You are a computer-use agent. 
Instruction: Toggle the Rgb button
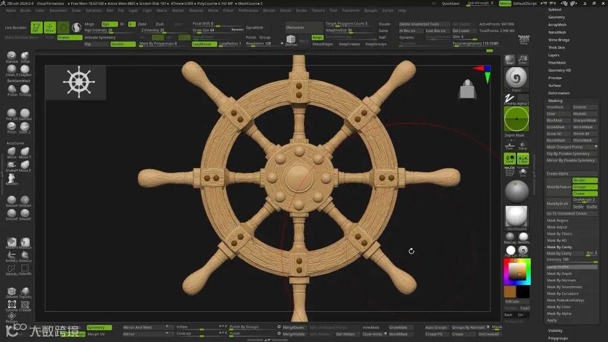click(x=109, y=24)
